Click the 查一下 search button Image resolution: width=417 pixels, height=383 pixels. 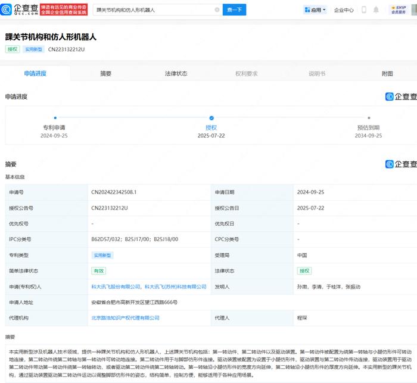234,10
